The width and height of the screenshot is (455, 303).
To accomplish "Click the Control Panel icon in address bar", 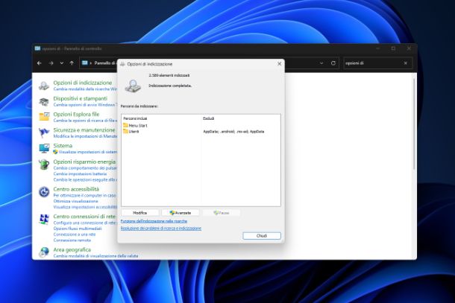I will tap(85, 63).
